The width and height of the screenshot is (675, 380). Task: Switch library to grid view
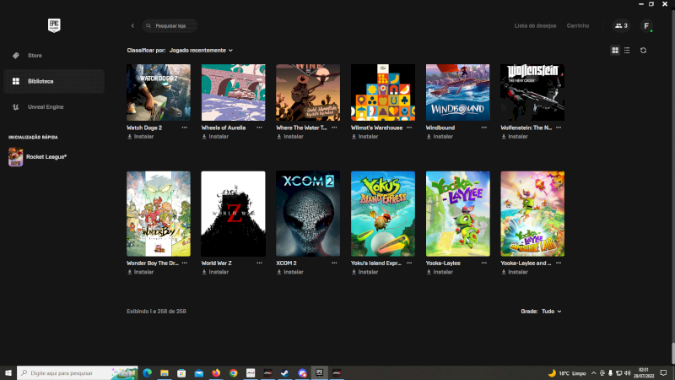pos(615,51)
